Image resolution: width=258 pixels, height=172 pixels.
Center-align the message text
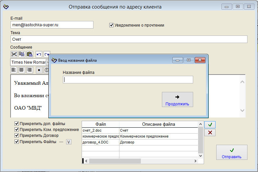point(22,70)
